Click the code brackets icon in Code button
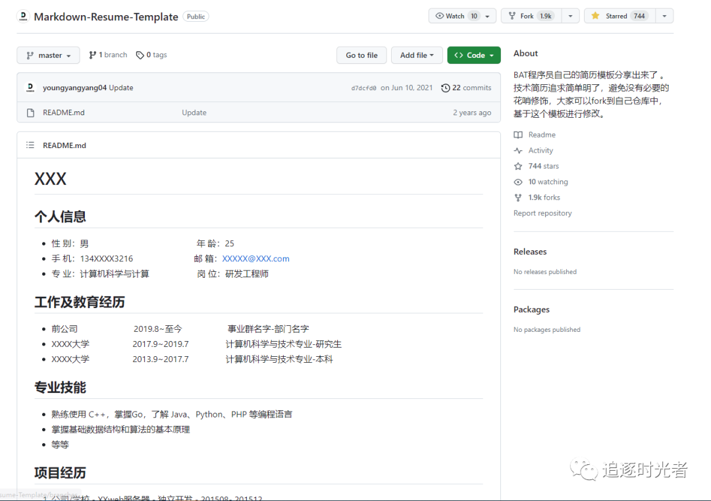This screenshot has width=711, height=501. (458, 55)
